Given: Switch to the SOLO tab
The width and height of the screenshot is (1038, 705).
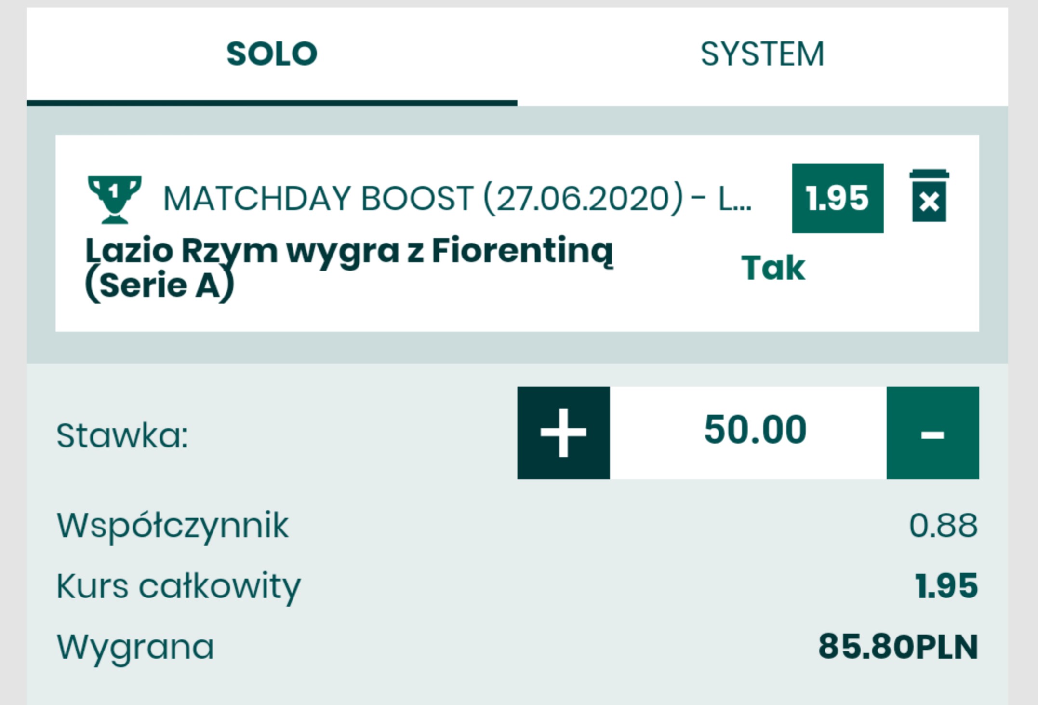Looking at the screenshot, I should coord(272,54).
